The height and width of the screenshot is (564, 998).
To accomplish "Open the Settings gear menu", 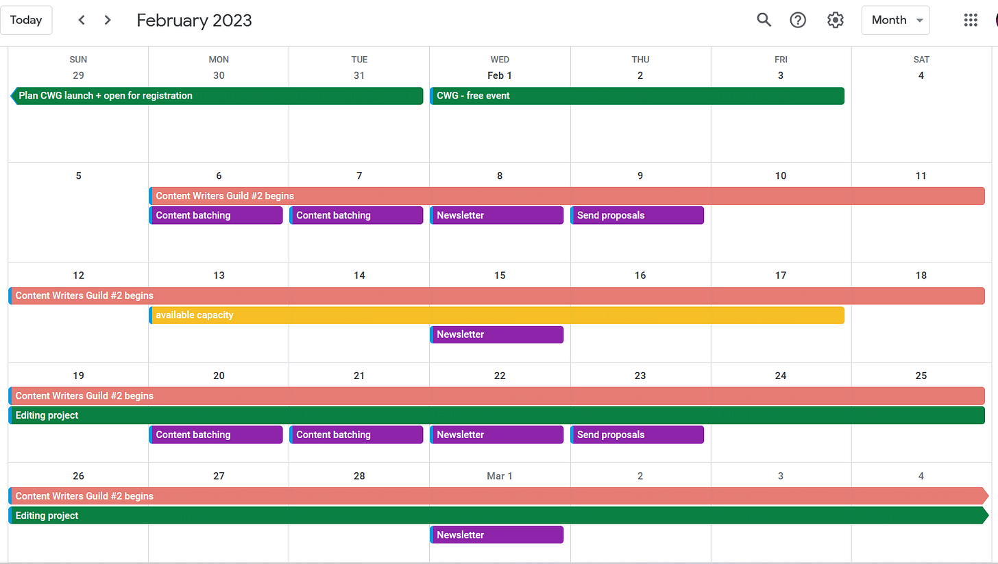I will coord(835,20).
